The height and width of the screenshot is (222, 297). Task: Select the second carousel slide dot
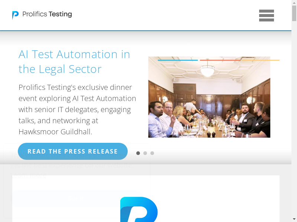coord(145,153)
